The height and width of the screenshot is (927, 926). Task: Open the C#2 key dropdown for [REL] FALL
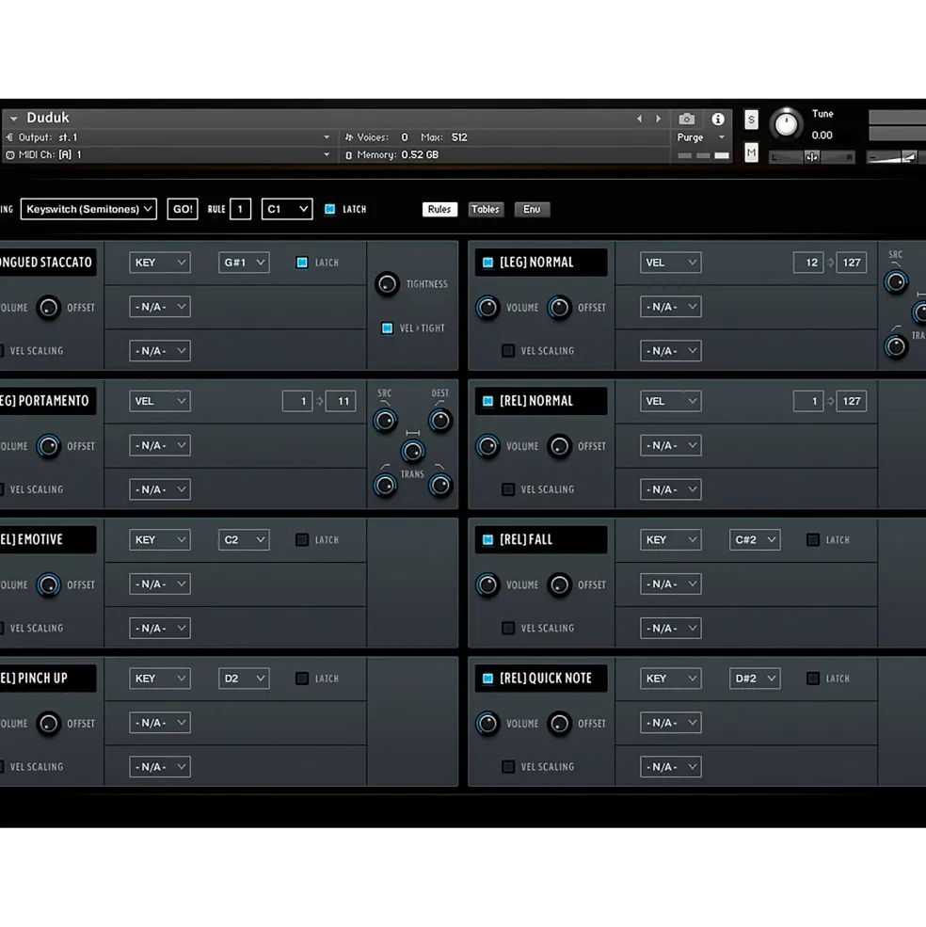pos(755,540)
